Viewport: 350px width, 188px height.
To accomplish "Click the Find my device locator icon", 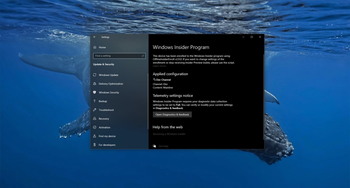I will click(94, 136).
